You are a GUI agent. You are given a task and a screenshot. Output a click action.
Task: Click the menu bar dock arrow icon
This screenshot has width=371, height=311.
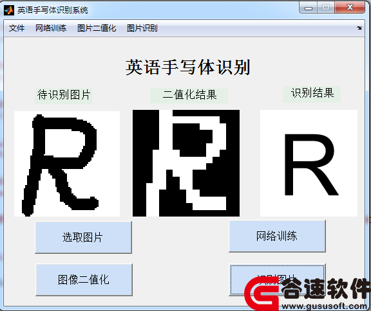[359, 28]
